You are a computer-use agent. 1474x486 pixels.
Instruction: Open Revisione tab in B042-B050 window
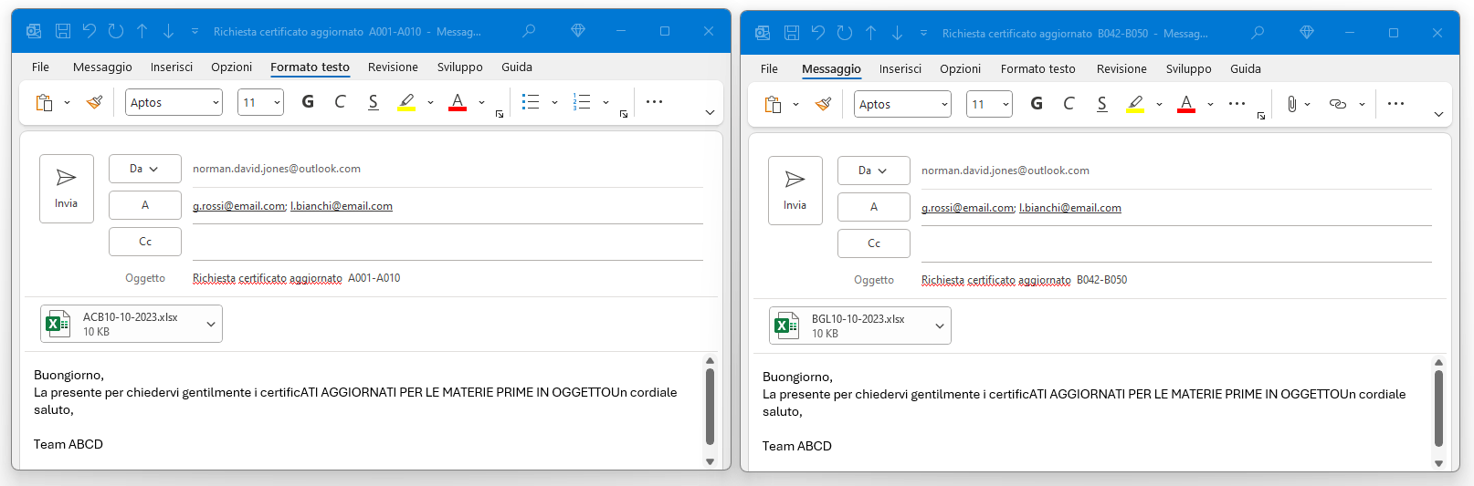point(1121,68)
